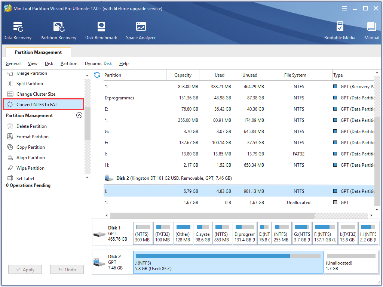Open the Manual
Image resolution: width=383 pixels, height=287 pixels.
point(371,31)
